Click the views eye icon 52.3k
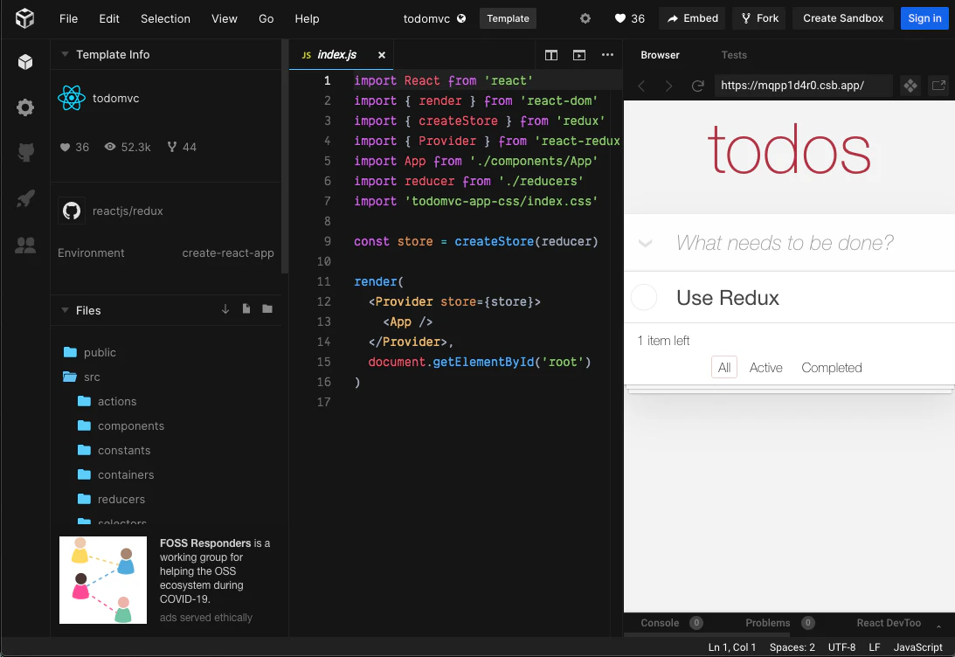The image size is (955, 657). 109,147
